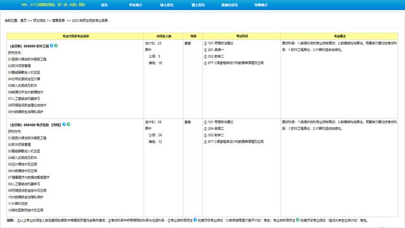Screen dimensions: 405x228
Task: Open 首页 in the top navigation bar
Action: point(104,5)
